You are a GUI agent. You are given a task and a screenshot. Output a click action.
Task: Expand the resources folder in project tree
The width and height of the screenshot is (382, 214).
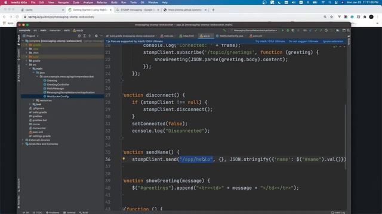point(33,100)
